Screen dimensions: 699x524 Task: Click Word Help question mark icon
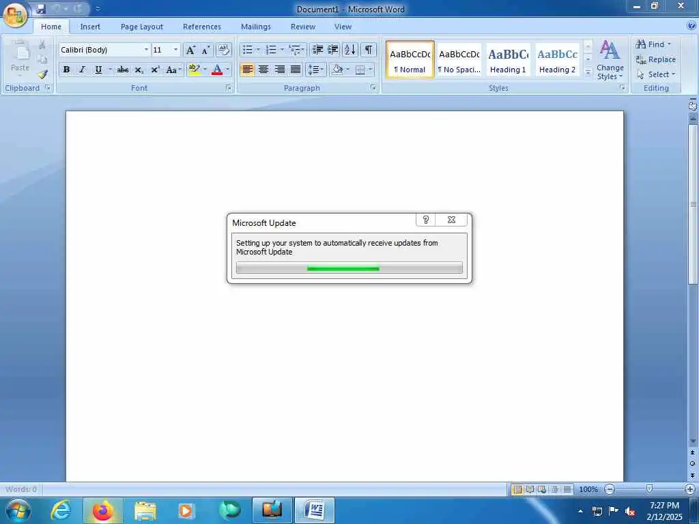[x=691, y=26]
